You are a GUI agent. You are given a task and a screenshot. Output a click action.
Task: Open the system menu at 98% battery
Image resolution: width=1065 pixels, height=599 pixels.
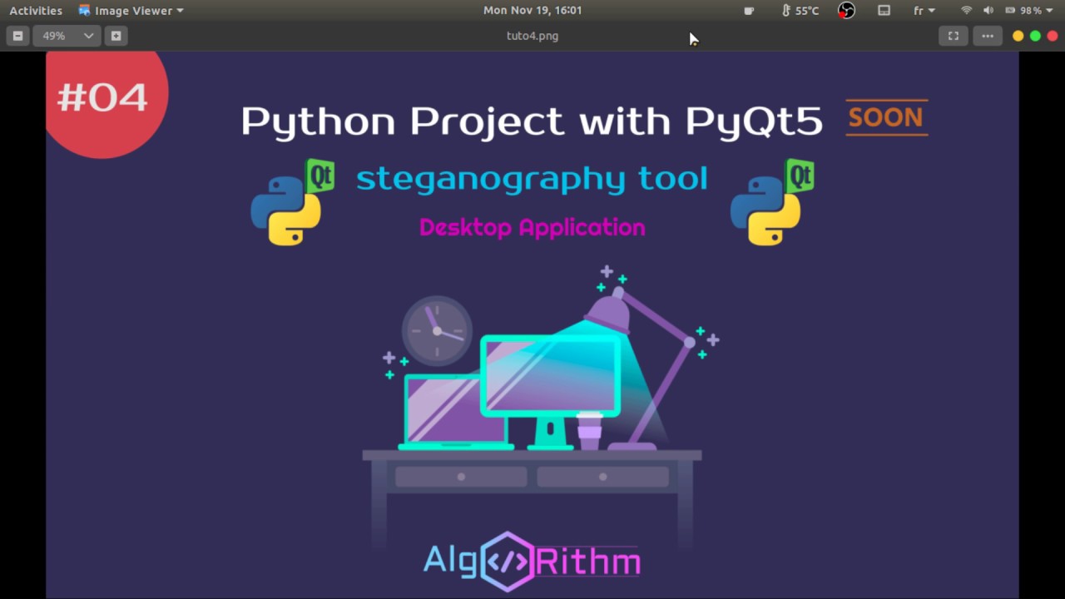pos(1028,11)
